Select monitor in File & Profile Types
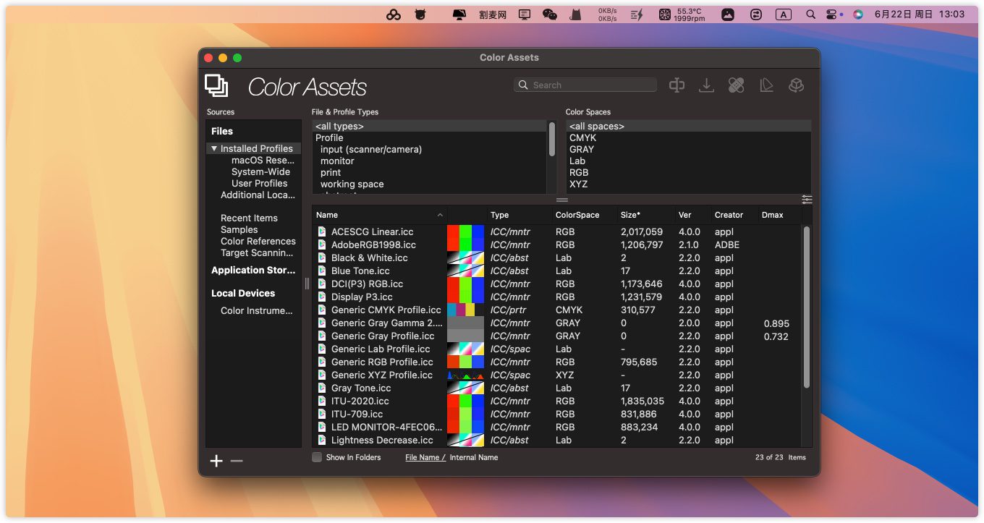Screen dimensions: 984x523 [x=337, y=161]
